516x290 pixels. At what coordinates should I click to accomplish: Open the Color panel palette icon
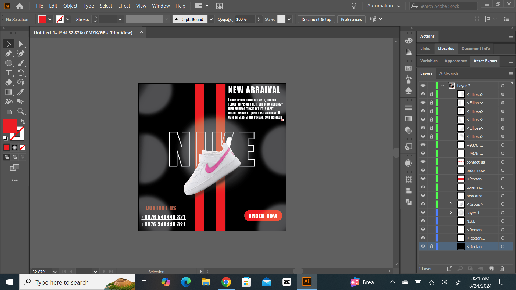[x=408, y=40]
